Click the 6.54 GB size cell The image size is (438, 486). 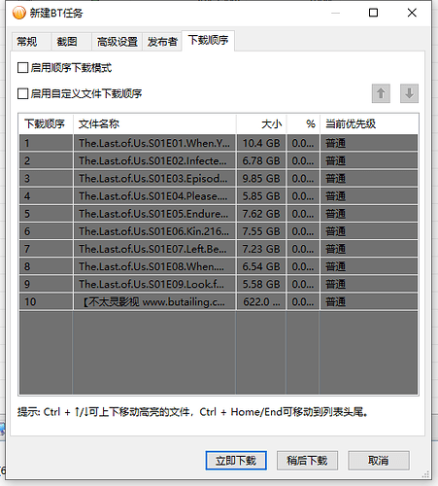coord(261,266)
